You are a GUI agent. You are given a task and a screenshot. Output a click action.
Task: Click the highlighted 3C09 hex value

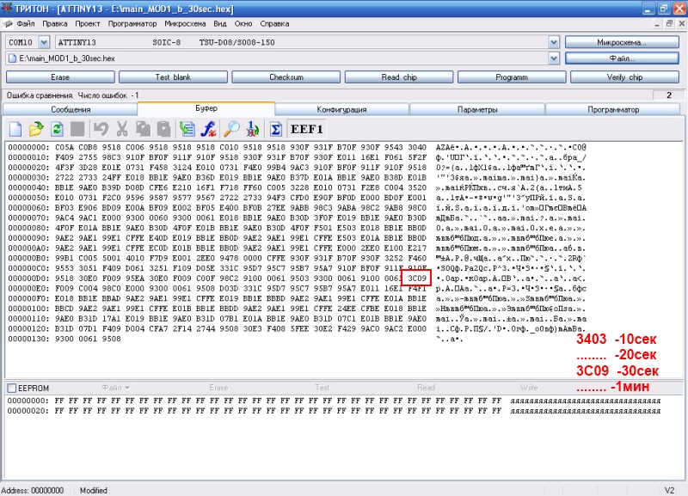click(x=416, y=279)
